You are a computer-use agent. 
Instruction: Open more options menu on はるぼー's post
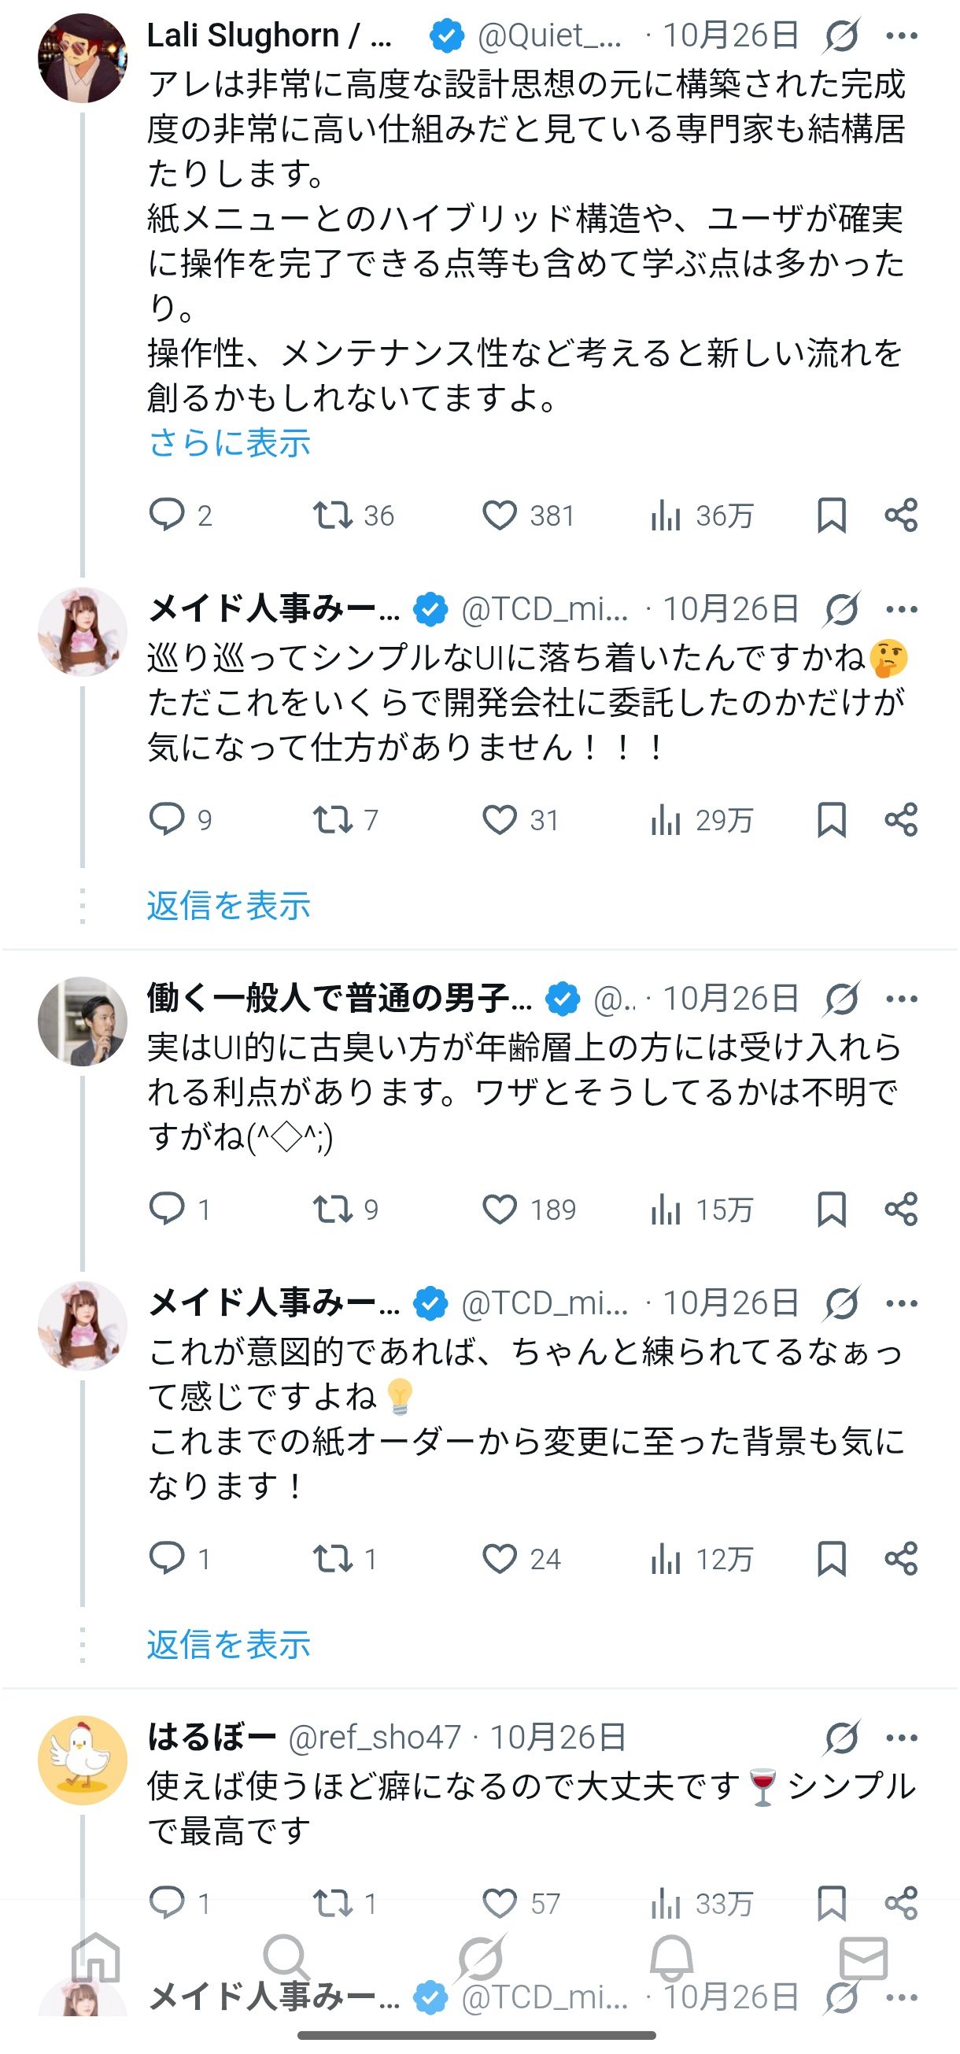tap(901, 1738)
